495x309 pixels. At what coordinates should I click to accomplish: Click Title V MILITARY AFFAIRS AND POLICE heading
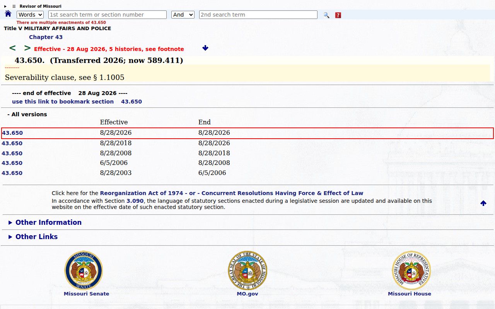58,29
